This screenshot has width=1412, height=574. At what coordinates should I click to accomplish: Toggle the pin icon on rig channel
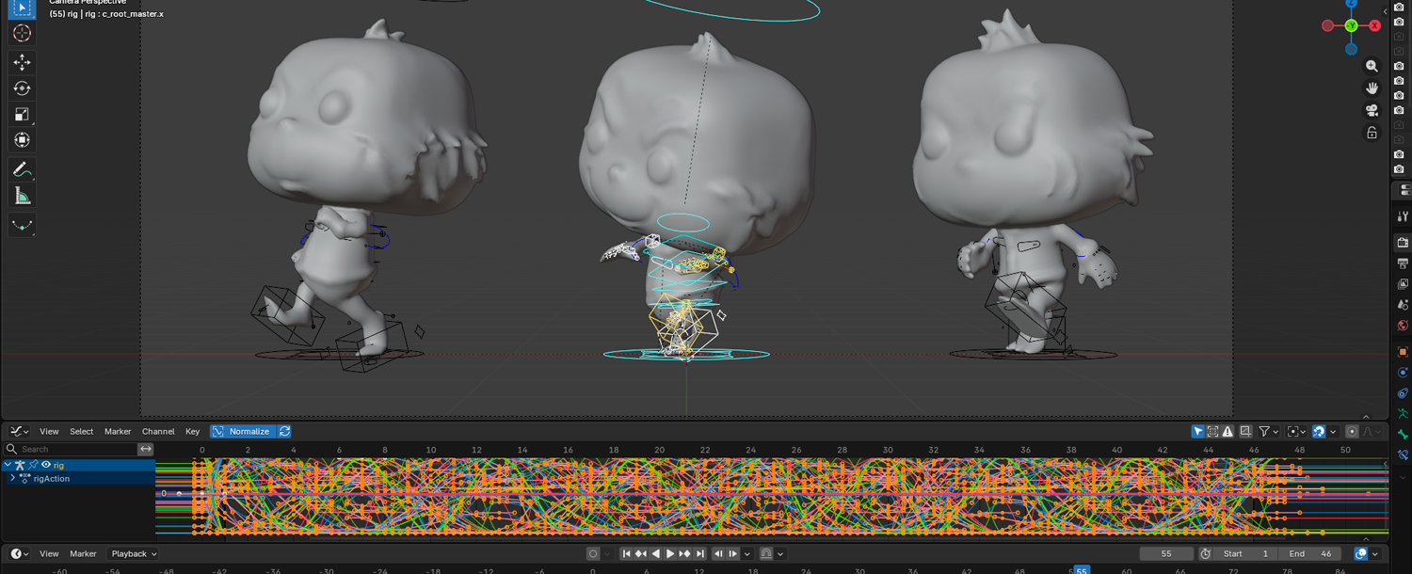[33, 465]
